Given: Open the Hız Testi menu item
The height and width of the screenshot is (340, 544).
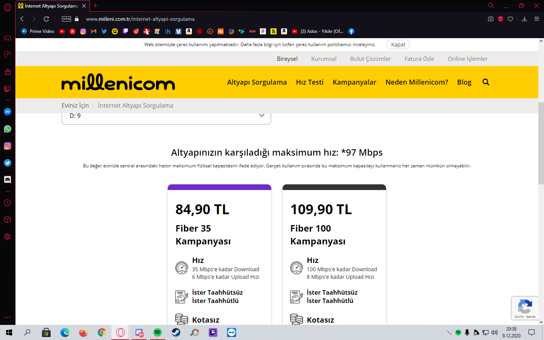Looking at the screenshot, I should (x=310, y=82).
